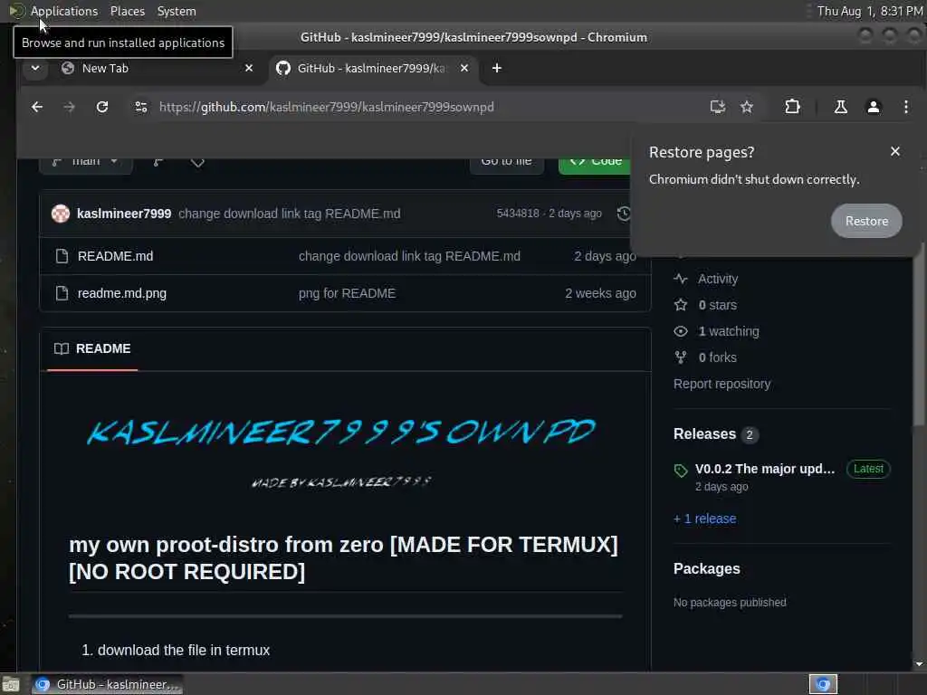Click the forward navigation arrow
This screenshot has height=695, width=927.
[69, 107]
